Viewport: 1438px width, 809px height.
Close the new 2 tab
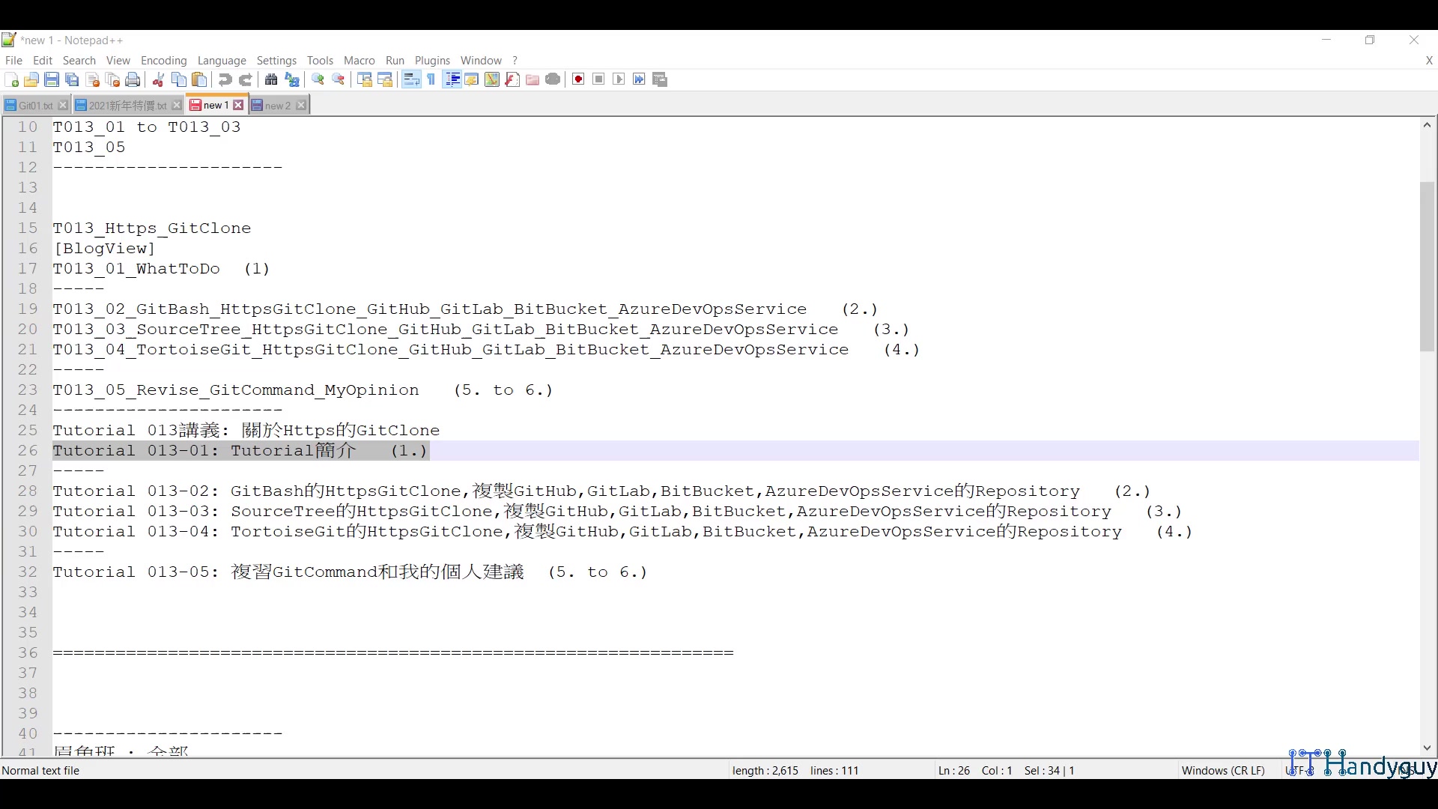[x=301, y=106]
